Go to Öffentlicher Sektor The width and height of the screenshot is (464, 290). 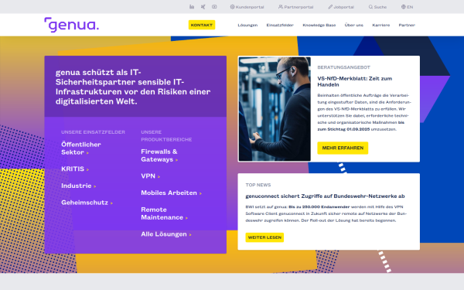coord(81,148)
